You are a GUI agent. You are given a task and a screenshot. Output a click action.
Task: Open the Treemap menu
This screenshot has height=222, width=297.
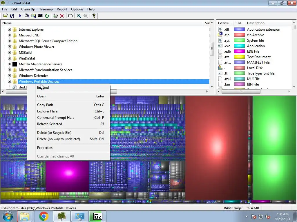(x=46, y=9)
